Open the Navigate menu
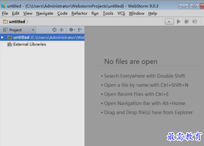The width and height of the screenshot is (204, 146). [44, 13]
